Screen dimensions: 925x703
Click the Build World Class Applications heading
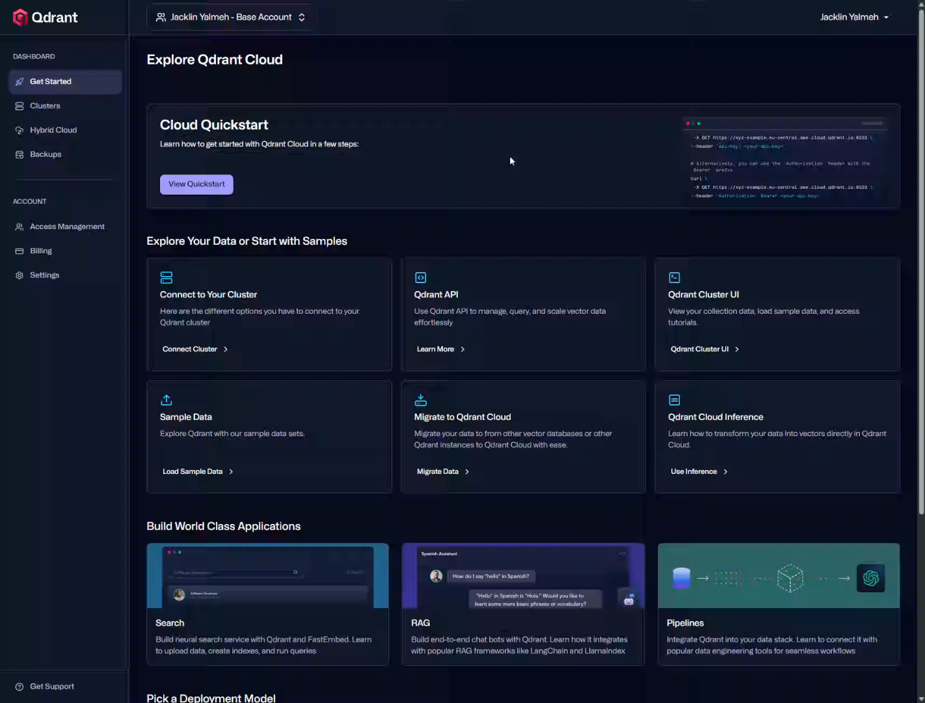[224, 527]
